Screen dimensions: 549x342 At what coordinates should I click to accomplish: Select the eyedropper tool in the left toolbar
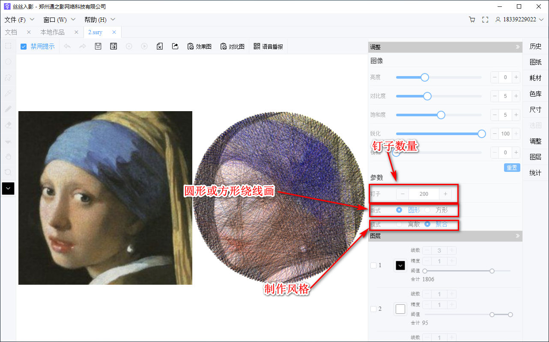tap(9, 93)
